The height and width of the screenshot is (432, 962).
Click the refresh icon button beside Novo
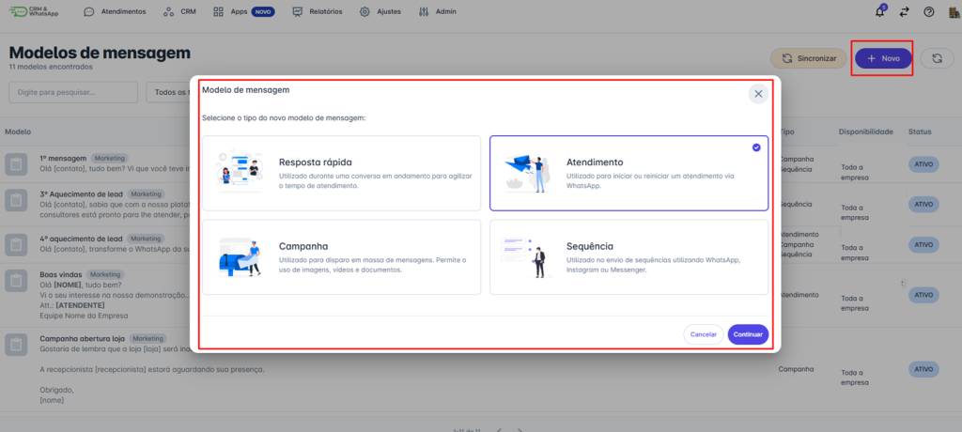[936, 58]
